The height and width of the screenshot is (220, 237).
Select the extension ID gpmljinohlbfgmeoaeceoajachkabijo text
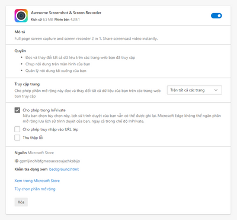click(50, 161)
